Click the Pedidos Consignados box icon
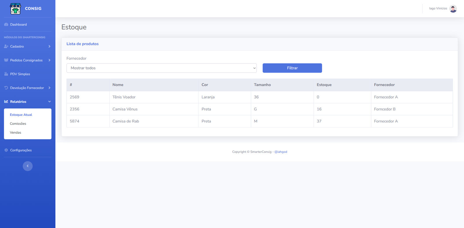 coord(6,60)
